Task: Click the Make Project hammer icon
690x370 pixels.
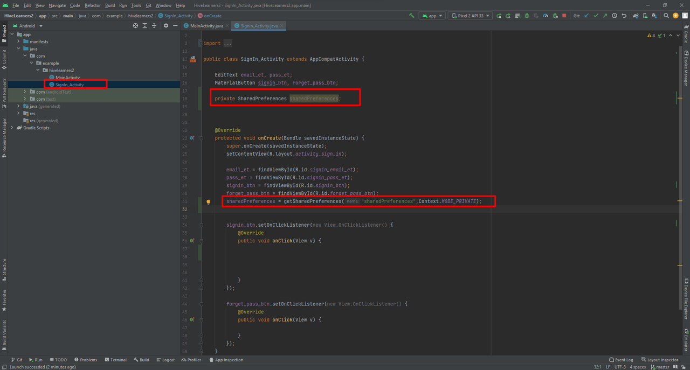Action: coord(412,16)
